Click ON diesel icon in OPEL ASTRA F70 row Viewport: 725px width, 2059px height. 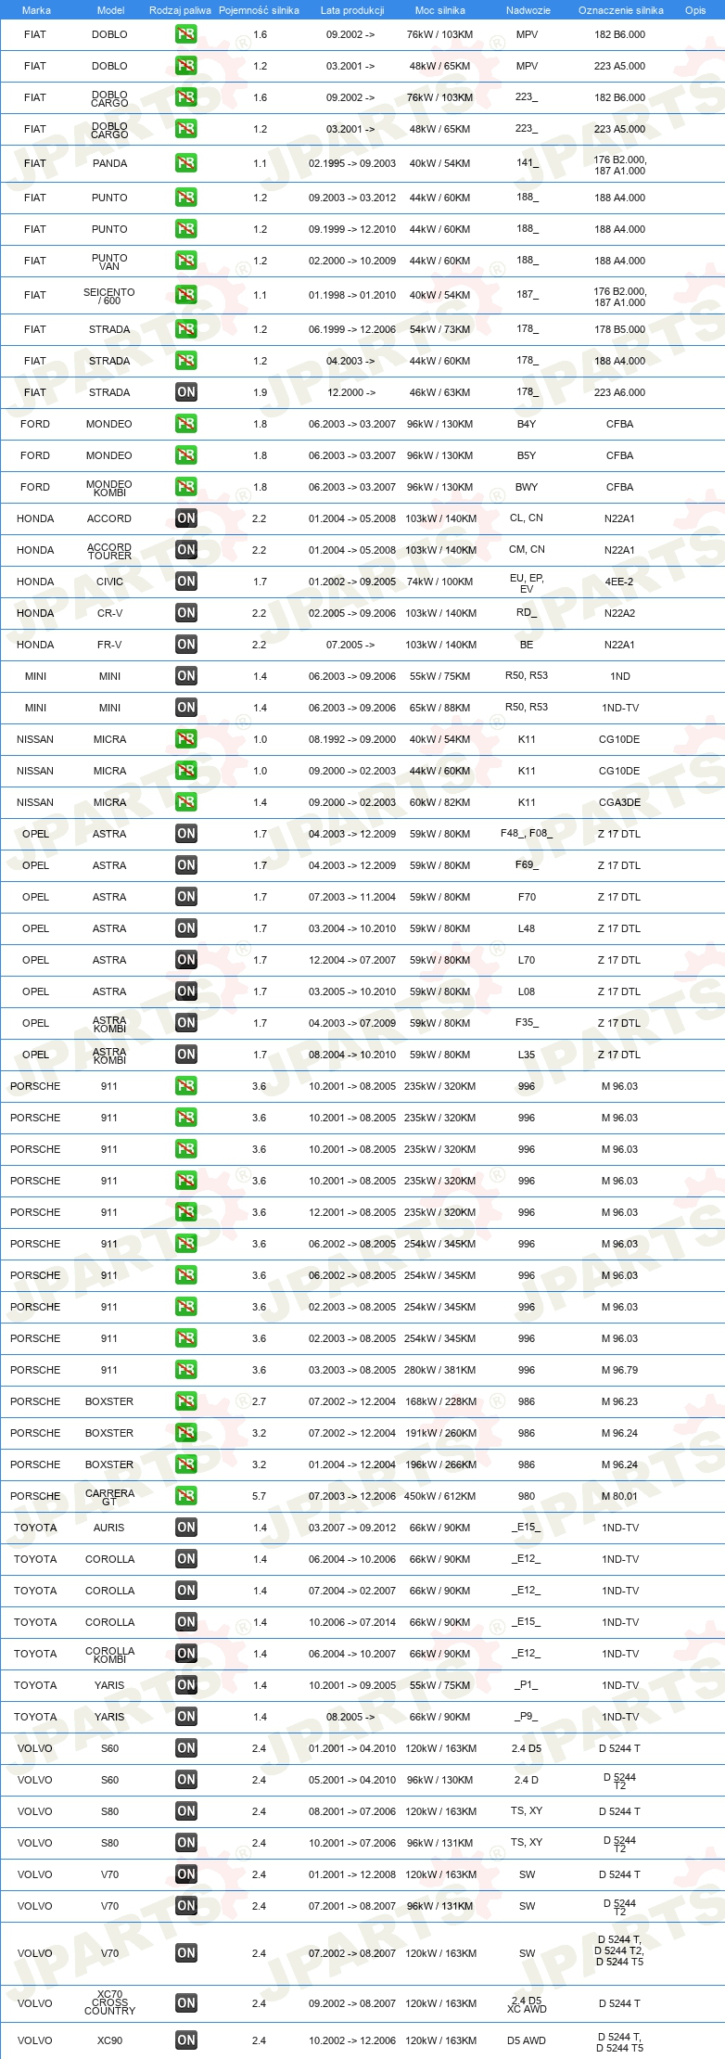(x=185, y=897)
